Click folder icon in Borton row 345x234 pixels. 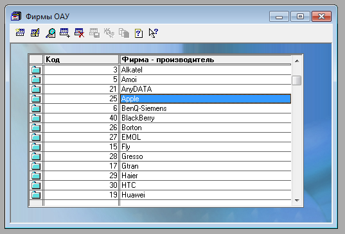tap(36, 128)
